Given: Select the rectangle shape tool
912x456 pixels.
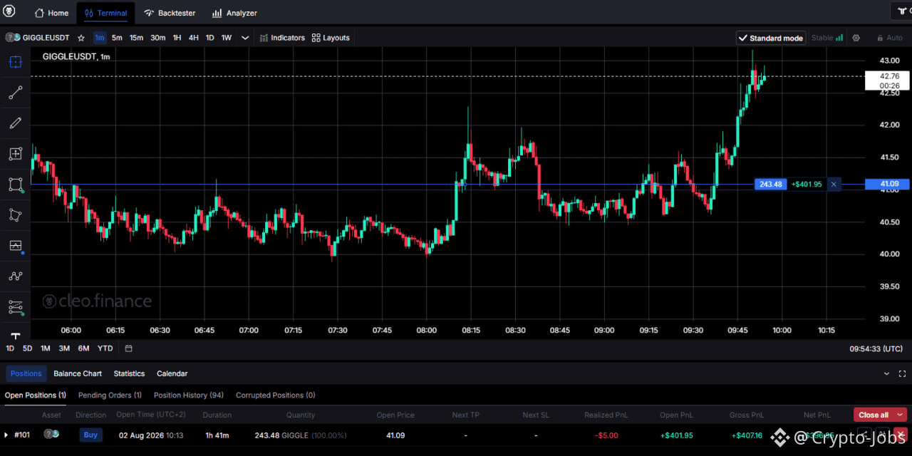Looking at the screenshot, I should coord(15,185).
